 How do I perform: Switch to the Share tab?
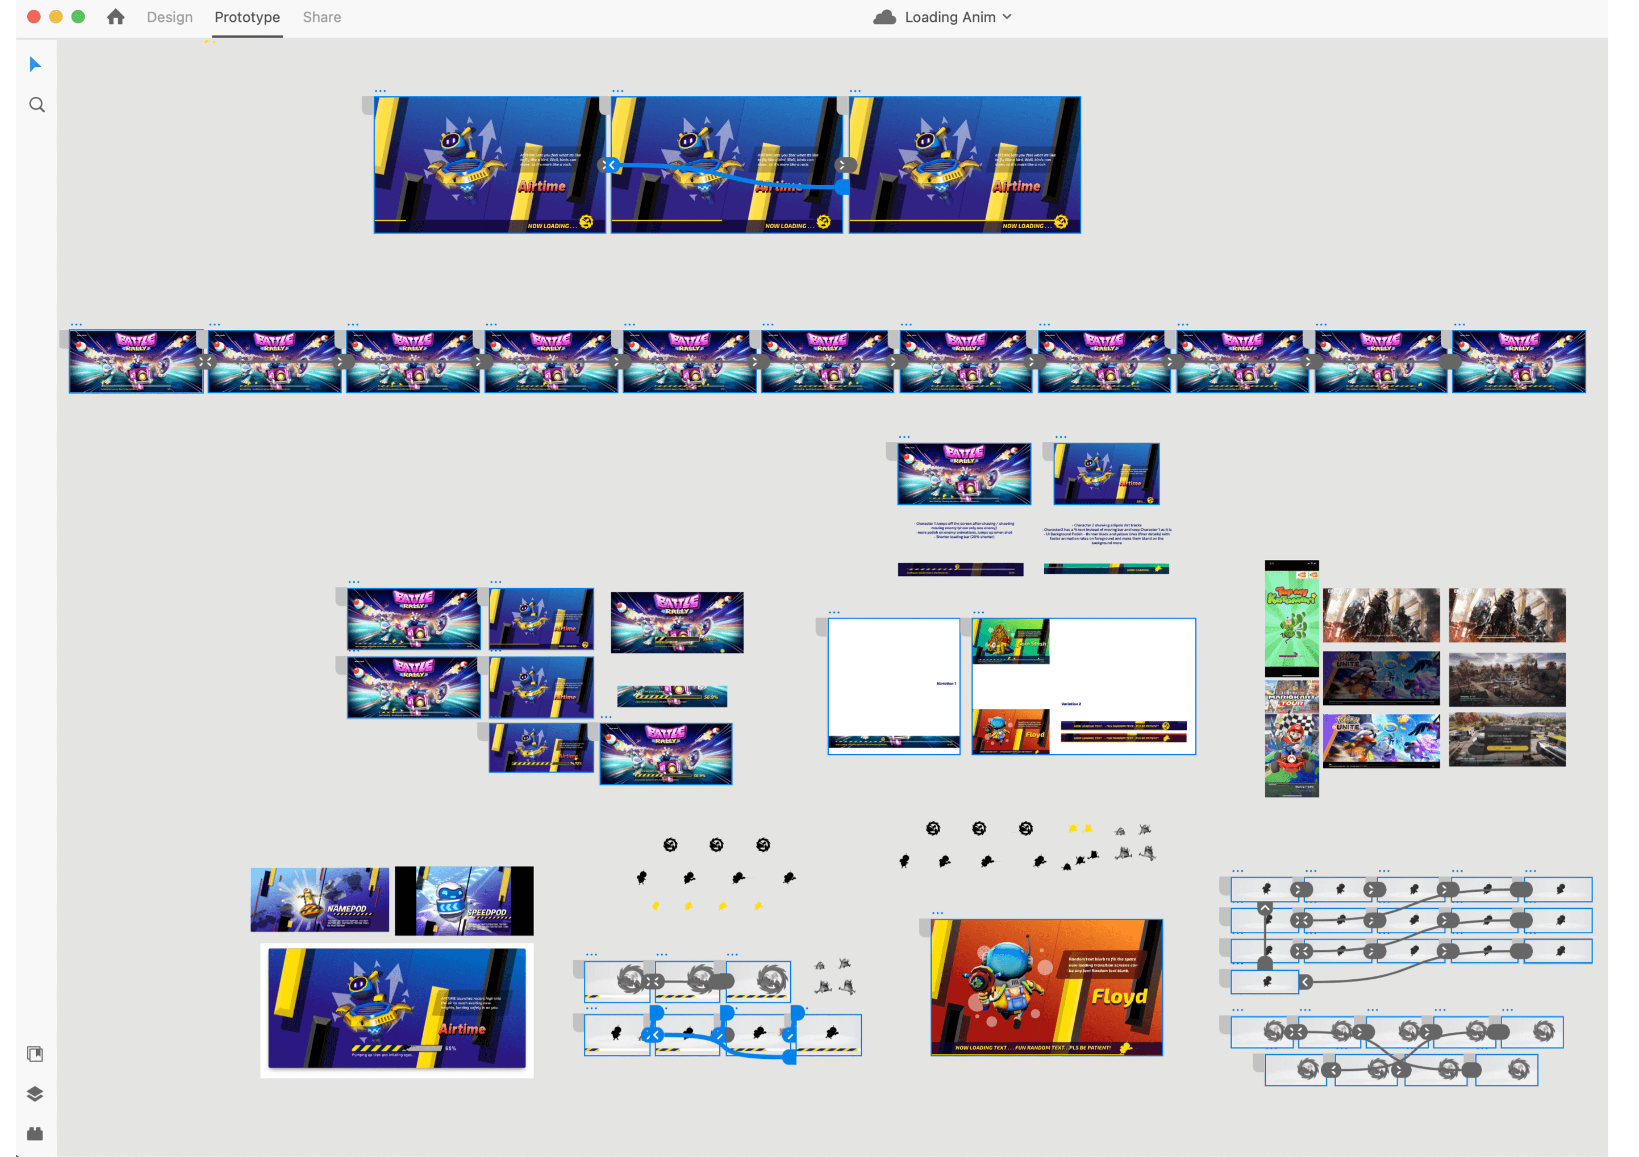click(321, 17)
